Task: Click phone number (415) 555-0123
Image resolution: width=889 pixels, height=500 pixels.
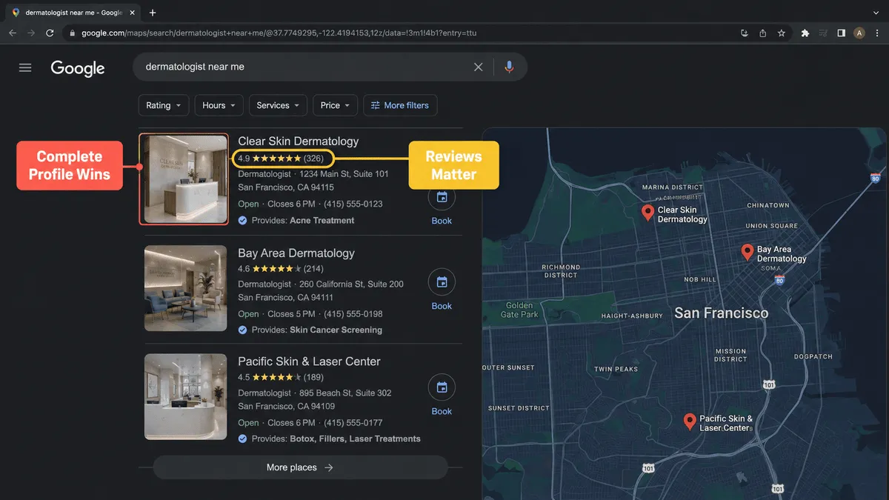Action: (353, 204)
